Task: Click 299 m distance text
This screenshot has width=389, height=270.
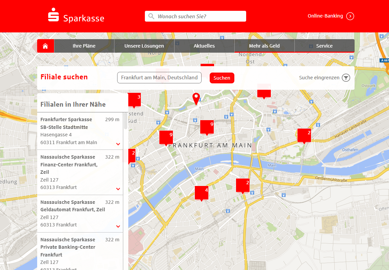Action: coord(112,119)
